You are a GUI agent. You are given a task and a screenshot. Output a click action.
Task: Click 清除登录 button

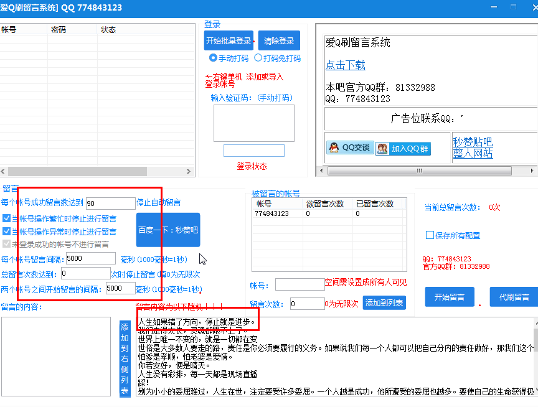click(279, 41)
